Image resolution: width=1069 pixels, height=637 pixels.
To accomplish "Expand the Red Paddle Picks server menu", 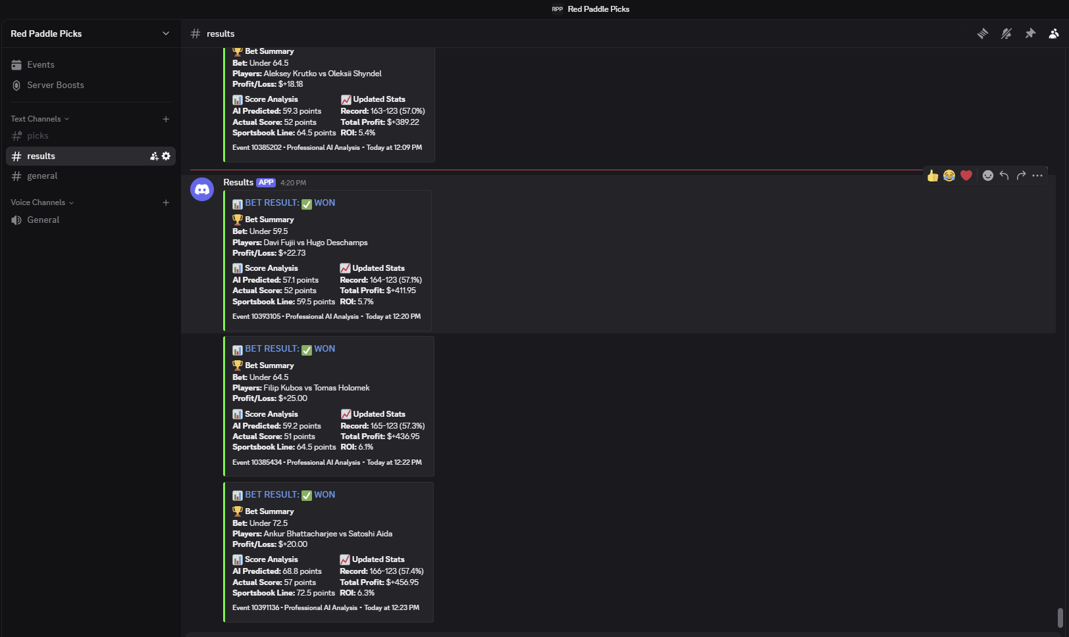I will pos(165,34).
